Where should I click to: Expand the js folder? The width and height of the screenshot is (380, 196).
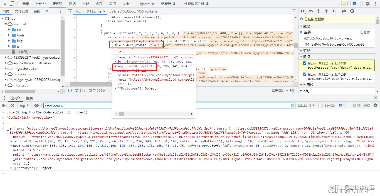9,46
